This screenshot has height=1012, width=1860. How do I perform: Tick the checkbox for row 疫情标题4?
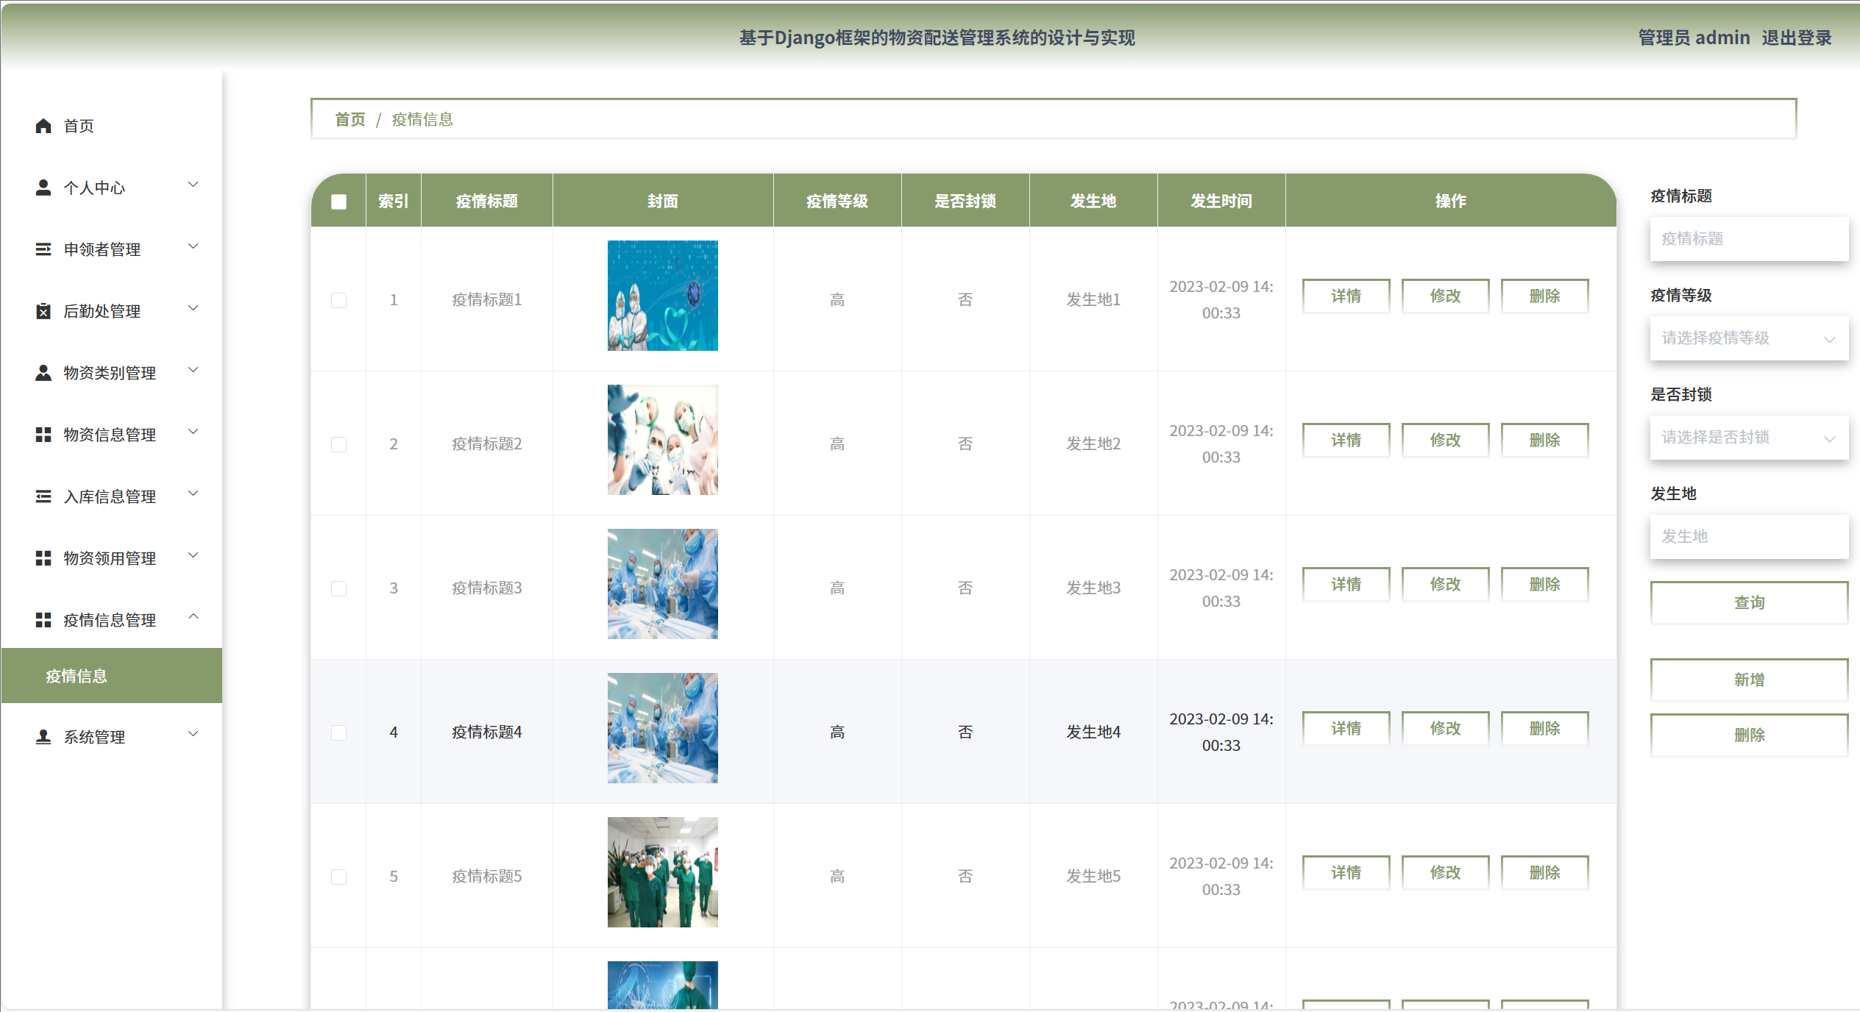tap(338, 733)
